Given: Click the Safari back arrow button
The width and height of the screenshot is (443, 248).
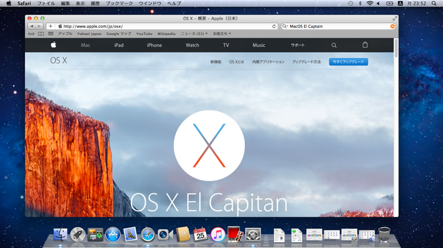Looking at the screenshot, I should pyautogui.click(x=31, y=26).
